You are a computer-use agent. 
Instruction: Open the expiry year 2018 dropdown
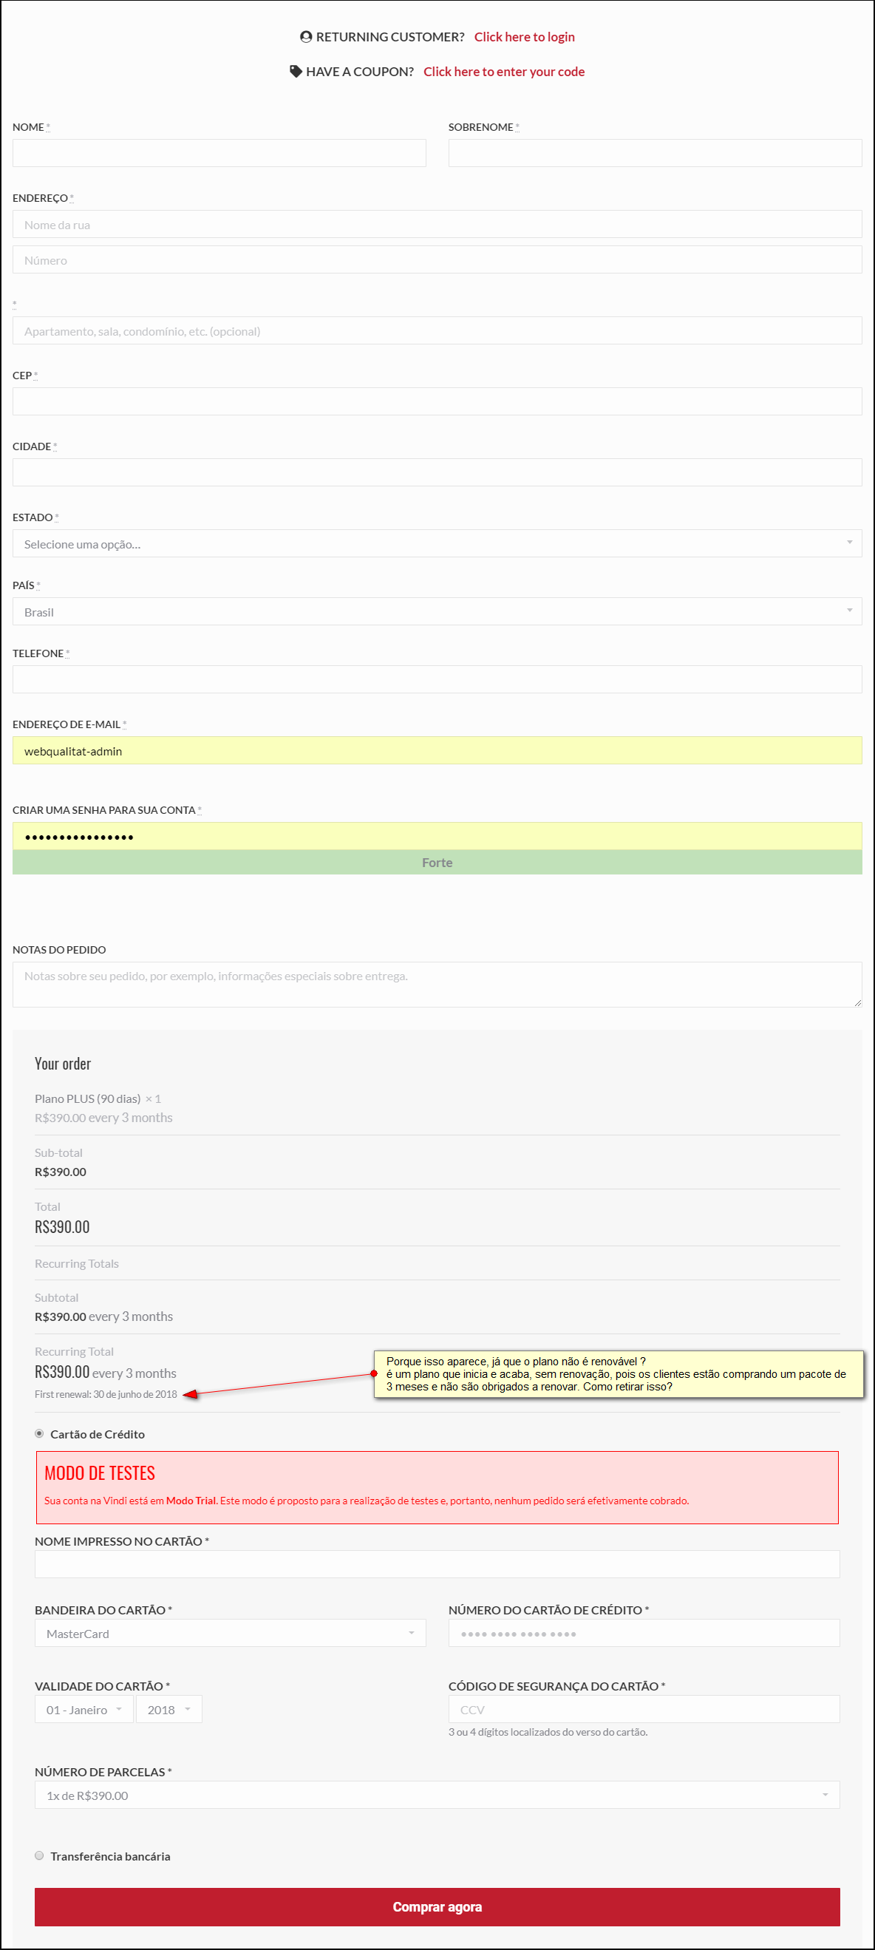[x=168, y=1709]
